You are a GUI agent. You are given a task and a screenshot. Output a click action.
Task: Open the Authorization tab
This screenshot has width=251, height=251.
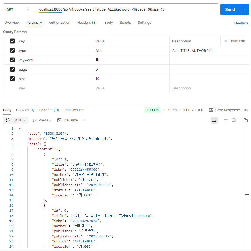59,23
